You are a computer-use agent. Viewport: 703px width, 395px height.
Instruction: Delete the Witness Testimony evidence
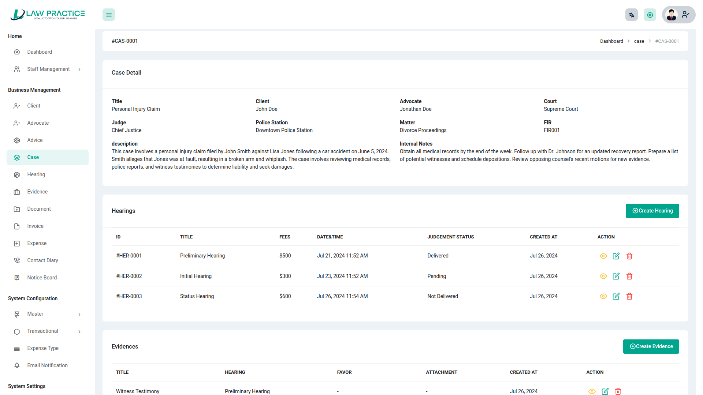[618, 391]
